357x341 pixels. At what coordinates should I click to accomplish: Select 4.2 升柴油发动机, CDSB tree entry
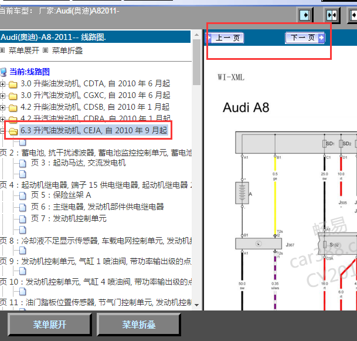(95, 107)
